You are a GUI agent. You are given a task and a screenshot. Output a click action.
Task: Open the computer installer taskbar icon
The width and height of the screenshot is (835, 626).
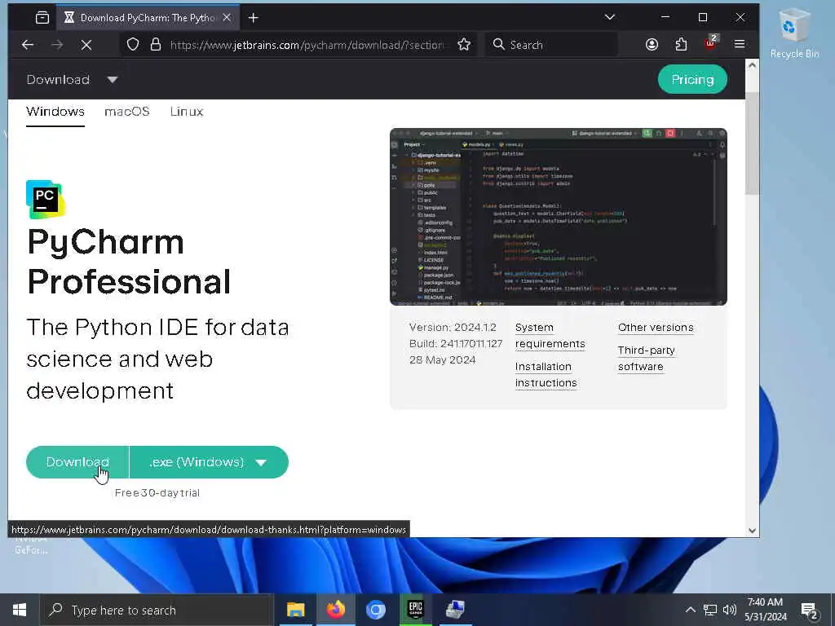click(x=455, y=610)
